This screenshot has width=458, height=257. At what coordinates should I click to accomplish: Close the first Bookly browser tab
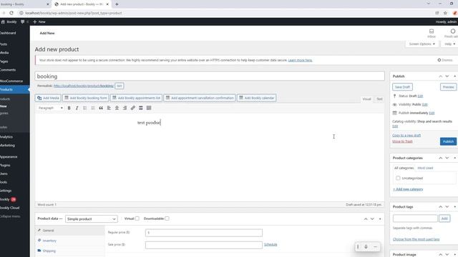pyautogui.click(x=48, y=4)
